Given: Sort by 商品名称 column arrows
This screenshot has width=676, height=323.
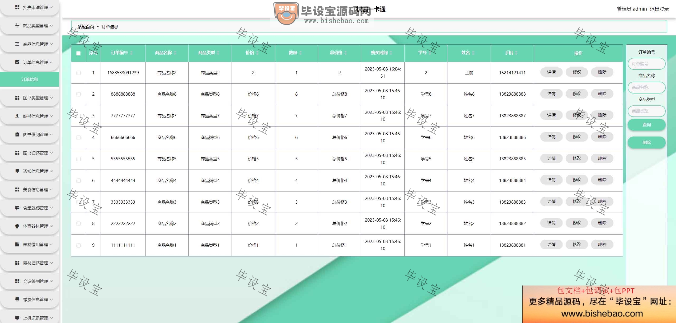Looking at the screenshot, I should click(x=175, y=53).
